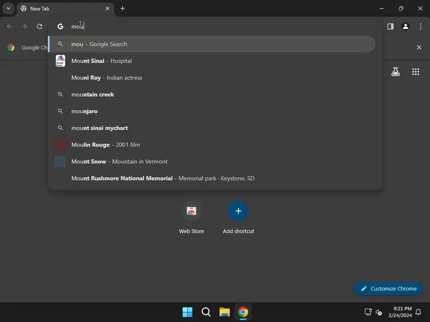Click the Google G icon in address bar
The image size is (430, 322).
[60, 26]
